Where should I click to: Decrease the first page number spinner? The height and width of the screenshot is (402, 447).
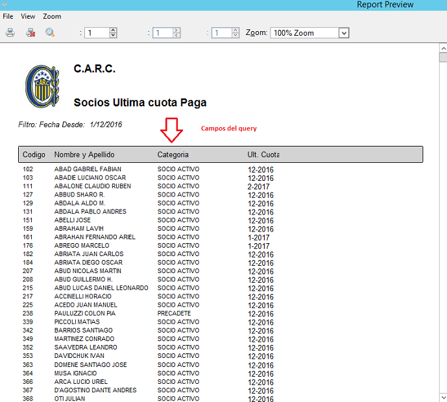click(113, 36)
